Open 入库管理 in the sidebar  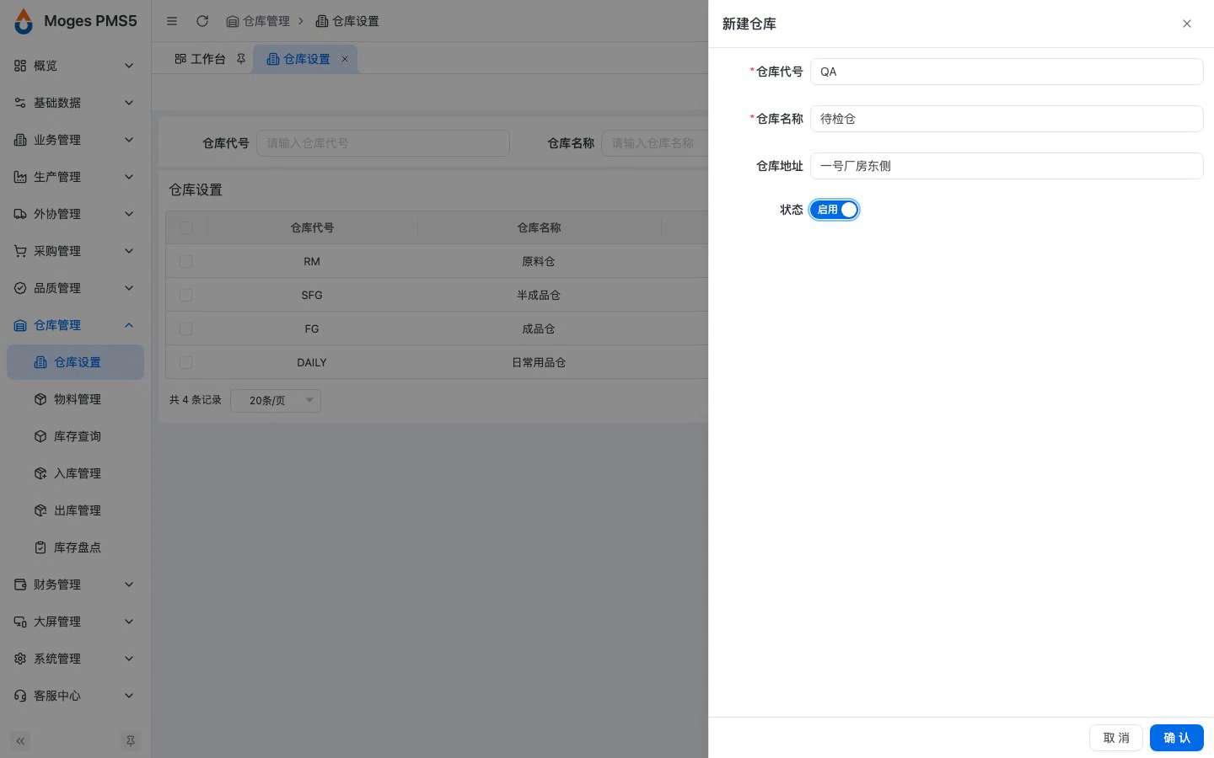click(x=75, y=473)
